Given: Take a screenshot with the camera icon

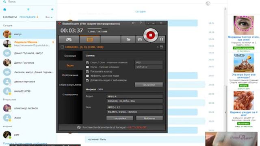Looking at the screenshot, I should click(140, 40).
